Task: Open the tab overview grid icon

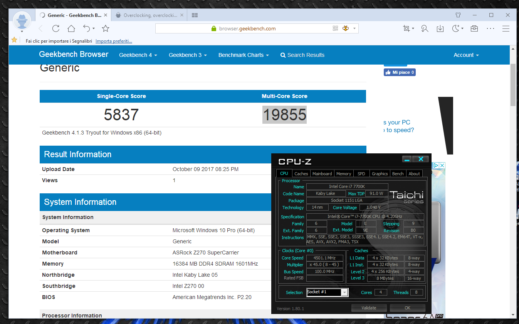Action: point(195,15)
